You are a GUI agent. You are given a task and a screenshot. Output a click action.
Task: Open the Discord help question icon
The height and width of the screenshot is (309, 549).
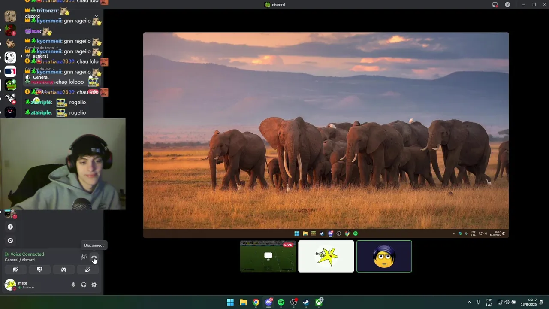click(x=507, y=5)
